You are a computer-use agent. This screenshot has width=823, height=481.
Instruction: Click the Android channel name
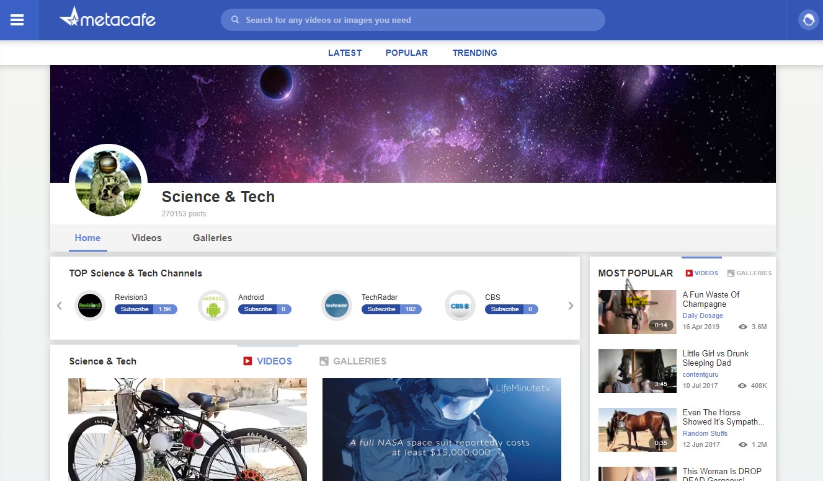(x=251, y=298)
